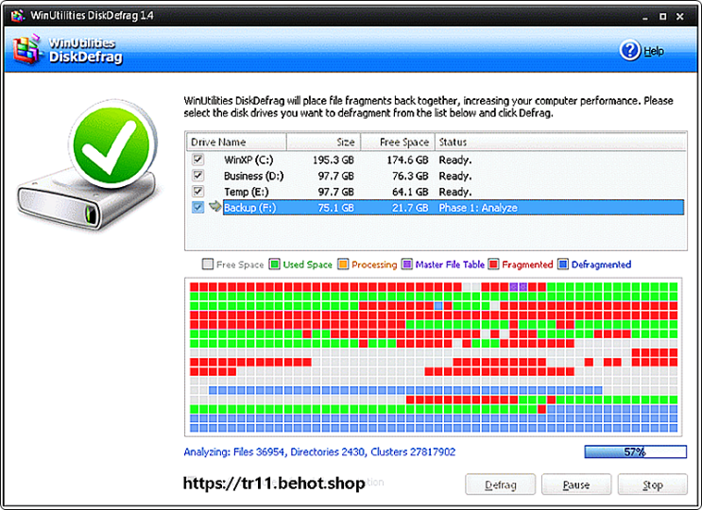Viewport: 702px width, 510px height.
Task: Click the blue Defragmented legend swatch
Action: (x=563, y=264)
